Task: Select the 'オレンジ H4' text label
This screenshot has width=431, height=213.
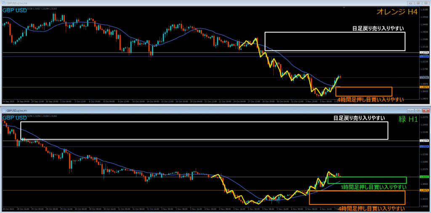Action: pyautogui.click(x=397, y=12)
